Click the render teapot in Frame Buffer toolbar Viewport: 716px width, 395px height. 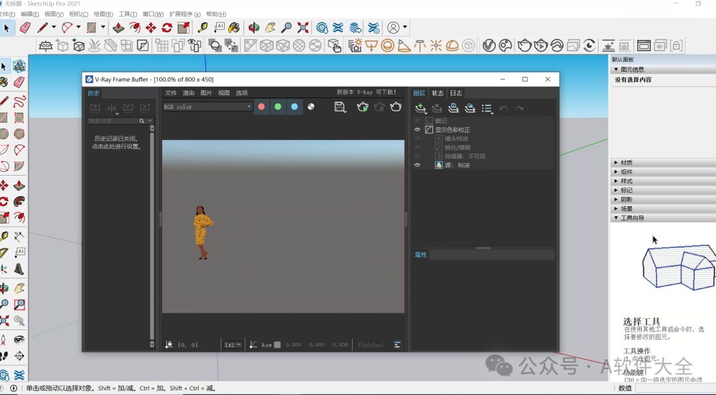[396, 107]
